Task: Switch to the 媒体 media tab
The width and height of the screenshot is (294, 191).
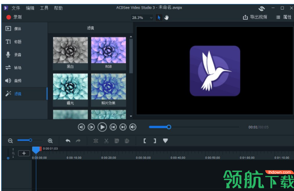Action: (x=24, y=28)
